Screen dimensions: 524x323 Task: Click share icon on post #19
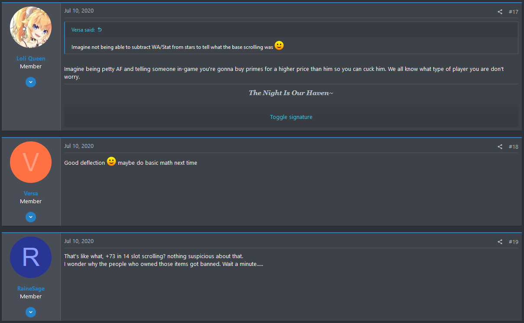[500, 242]
